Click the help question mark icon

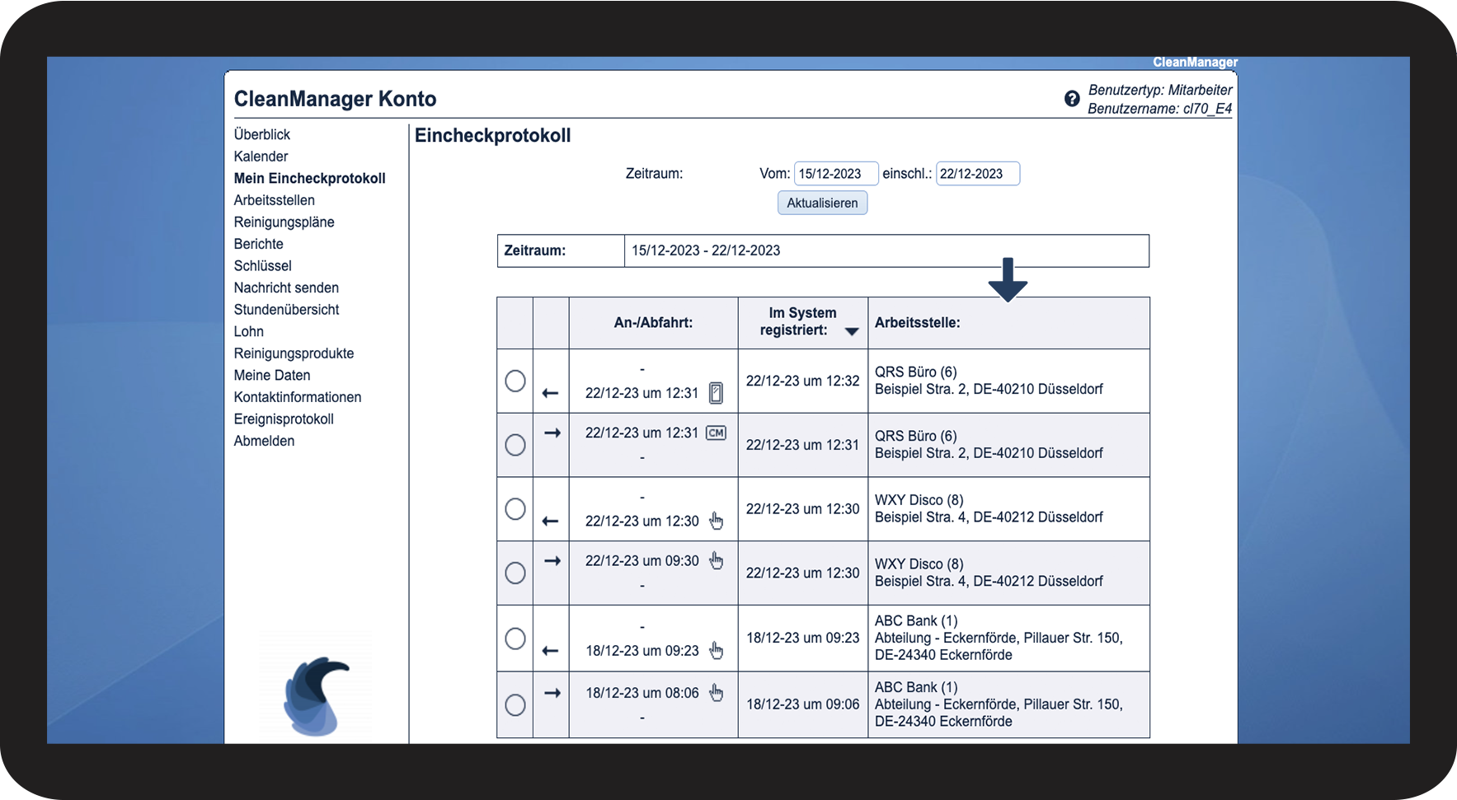(x=1071, y=99)
